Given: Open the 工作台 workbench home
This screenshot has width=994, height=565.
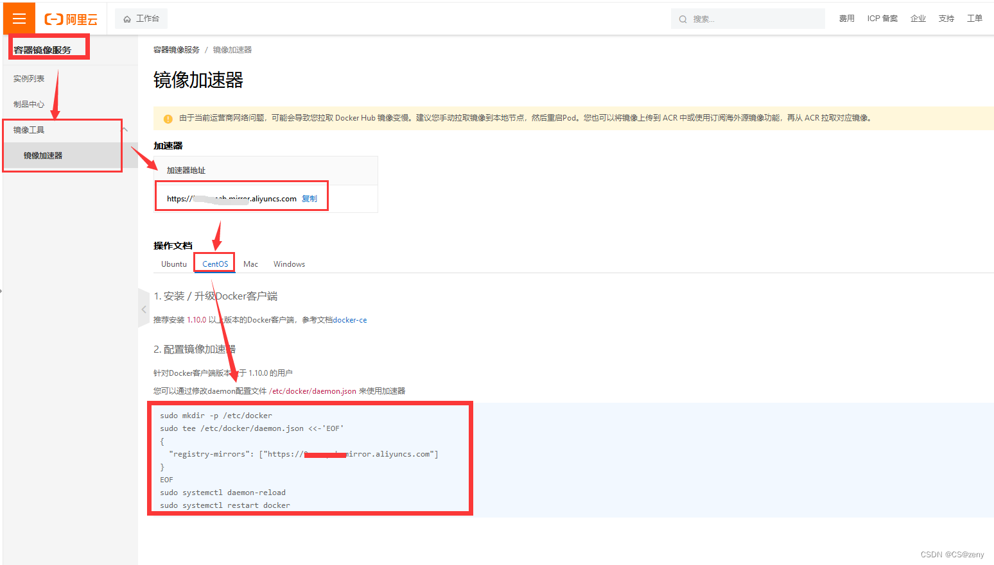Looking at the screenshot, I should pos(141,19).
